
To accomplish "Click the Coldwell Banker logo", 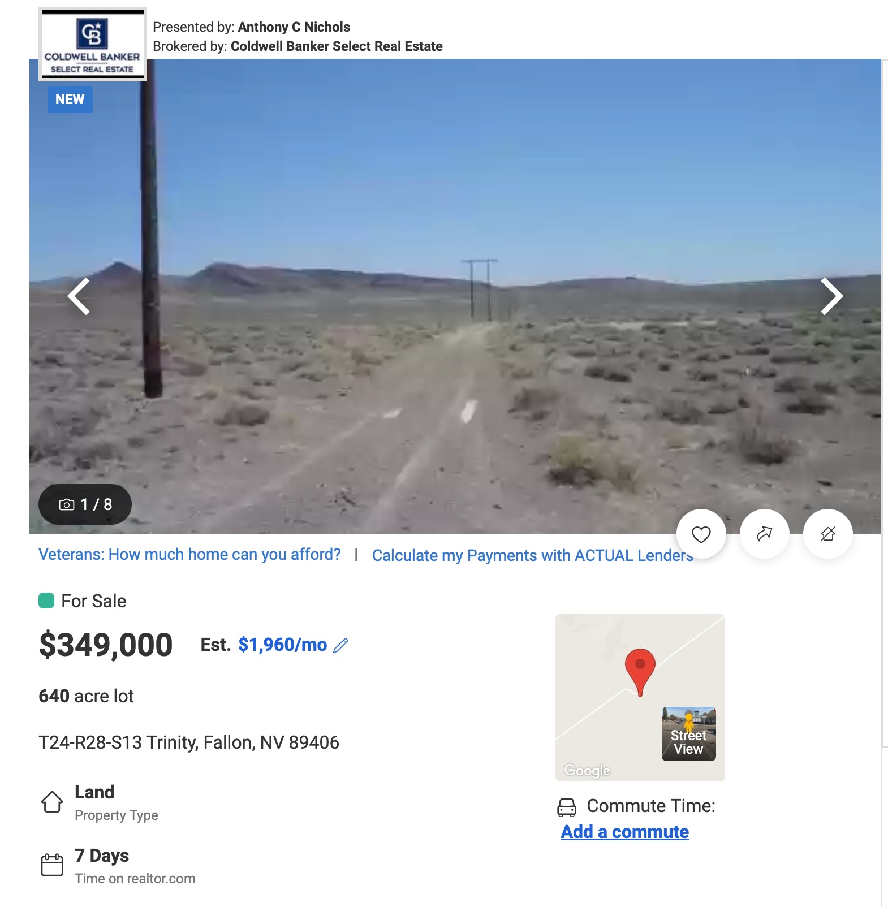I will (x=92, y=44).
